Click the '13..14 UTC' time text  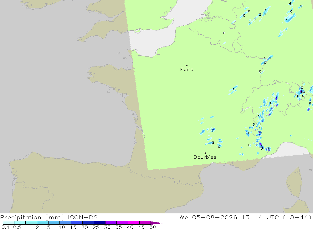point(260,217)
